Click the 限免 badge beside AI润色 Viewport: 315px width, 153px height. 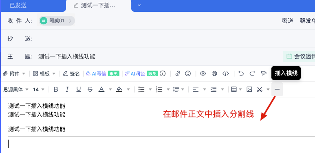[x=152, y=73]
